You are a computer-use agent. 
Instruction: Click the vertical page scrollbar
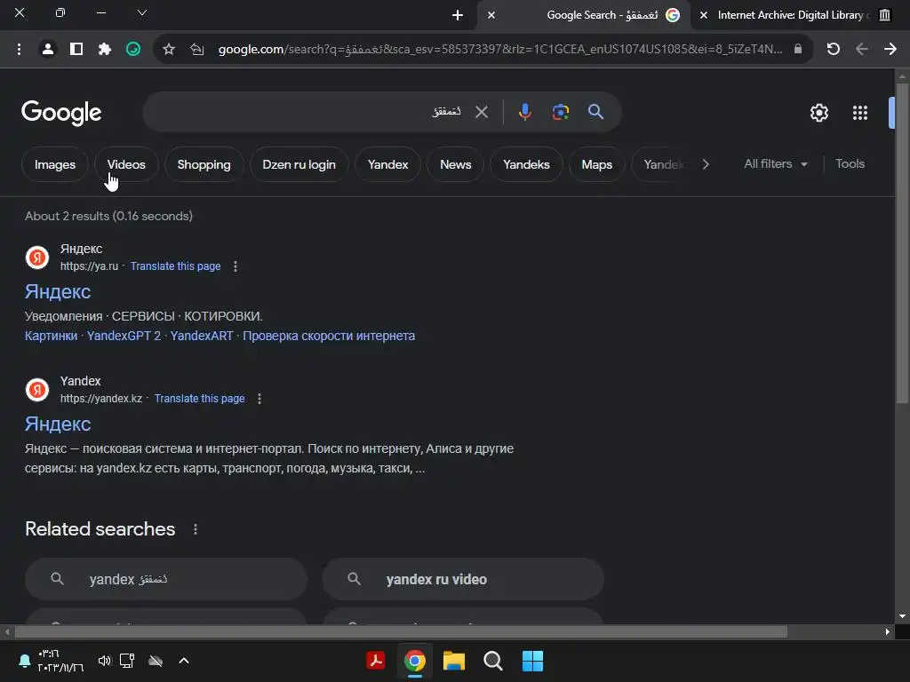[x=902, y=243]
